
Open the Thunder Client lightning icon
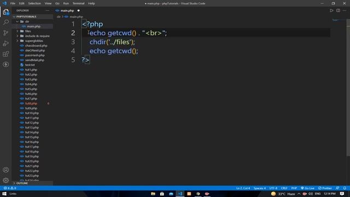(6, 65)
